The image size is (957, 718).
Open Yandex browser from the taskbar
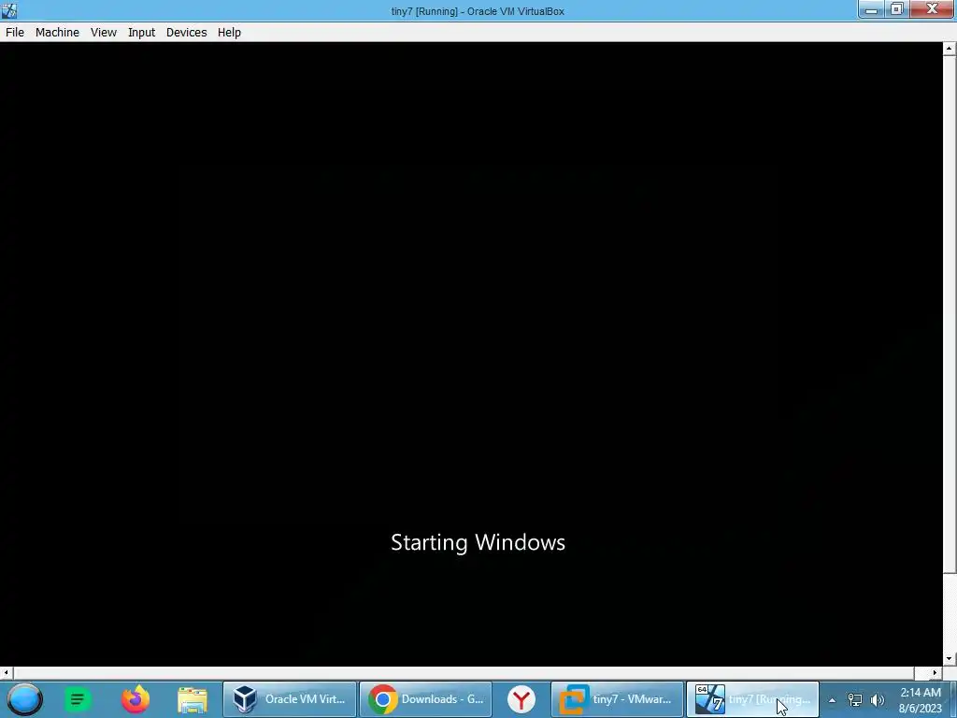[521, 699]
